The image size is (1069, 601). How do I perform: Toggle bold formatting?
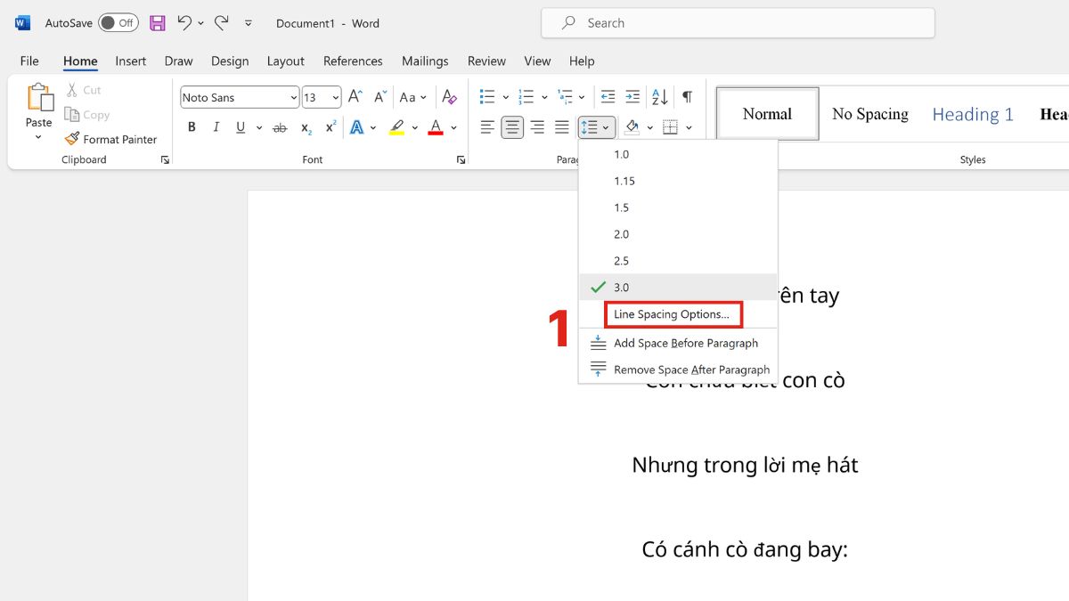pyautogui.click(x=192, y=127)
